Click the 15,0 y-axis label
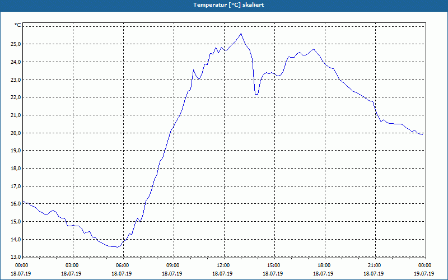The height and width of the screenshot is (280, 448). pyautogui.click(x=16, y=222)
